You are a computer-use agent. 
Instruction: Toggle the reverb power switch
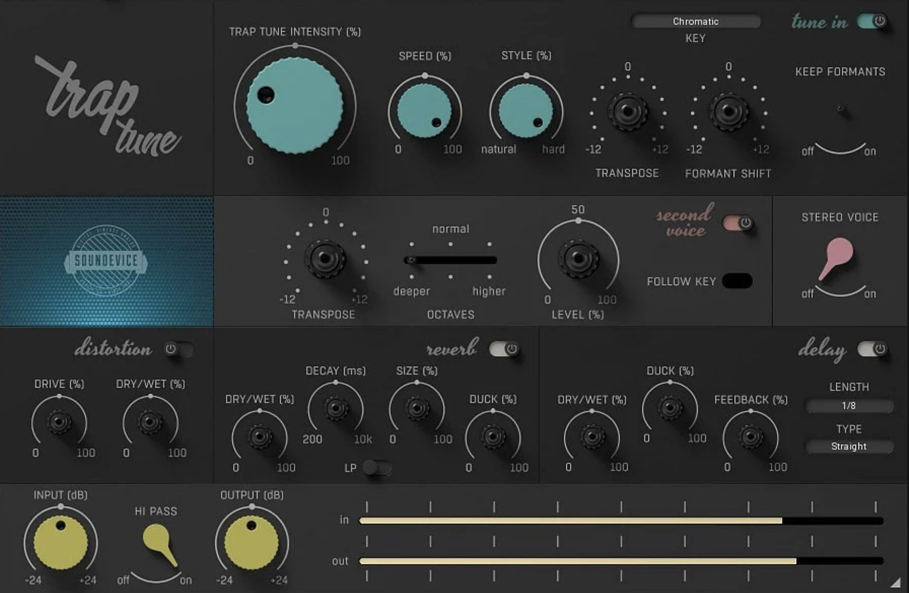click(x=504, y=349)
